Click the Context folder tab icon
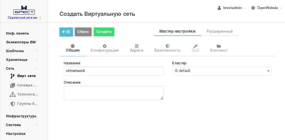 click(218, 46)
